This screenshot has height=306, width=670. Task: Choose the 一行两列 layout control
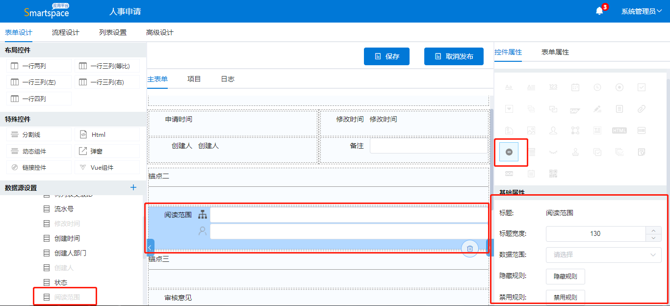[39, 66]
